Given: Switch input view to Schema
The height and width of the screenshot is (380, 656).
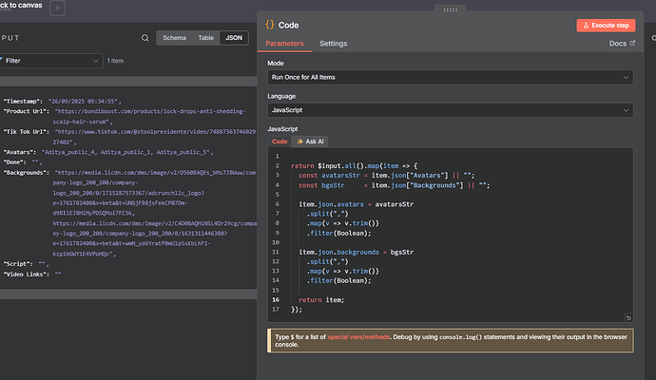Looking at the screenshot, I should pos(175,38).
